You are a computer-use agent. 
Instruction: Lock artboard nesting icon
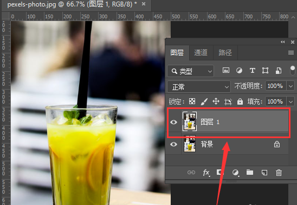(228, 102)
